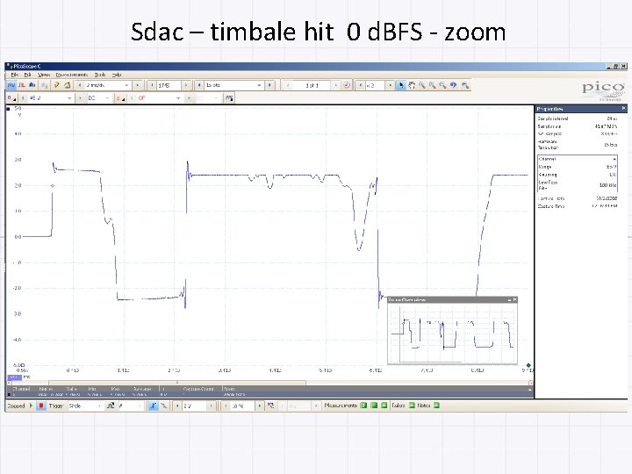The width and height of the screenshot is (632, 474).
Task: Click the horizontal scrollbar thumb below graph
Action: click(x=177, y=383)
